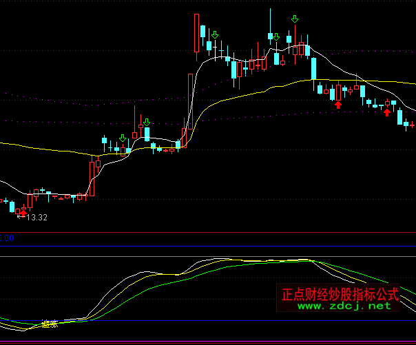Click the red up arrow beside 13.32 label
Screen dimensions: 416x345
23,214
